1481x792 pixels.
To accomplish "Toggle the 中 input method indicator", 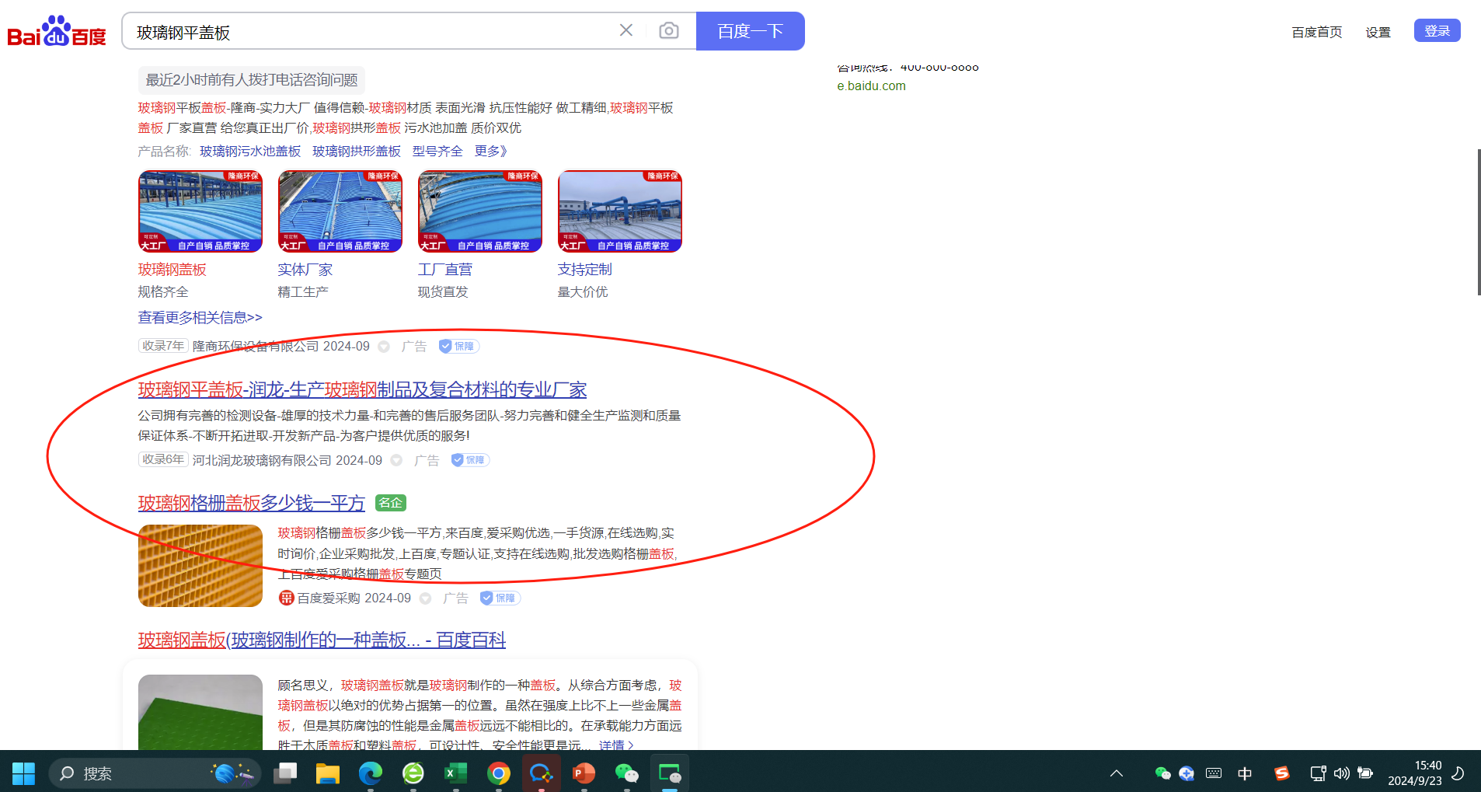I will [x=1245, y=773].
